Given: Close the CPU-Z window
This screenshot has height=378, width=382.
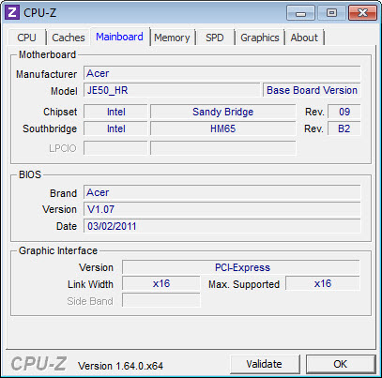Looking at the screenshot, I should pos(362,13).
